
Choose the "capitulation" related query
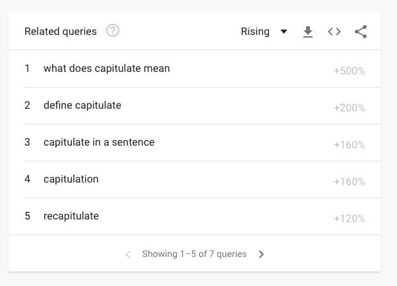point(71,179)
